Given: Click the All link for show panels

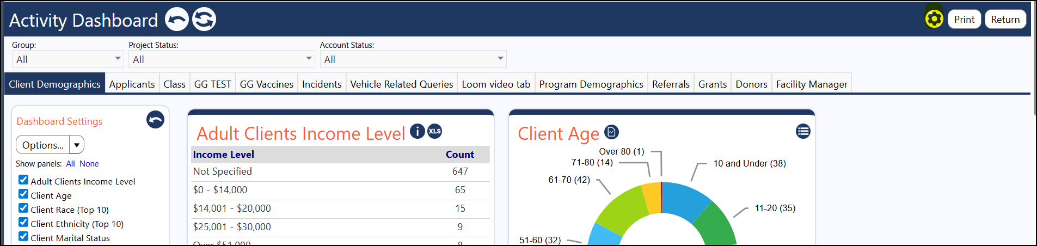Looking at the screenshot, I should tap(71, 164).
